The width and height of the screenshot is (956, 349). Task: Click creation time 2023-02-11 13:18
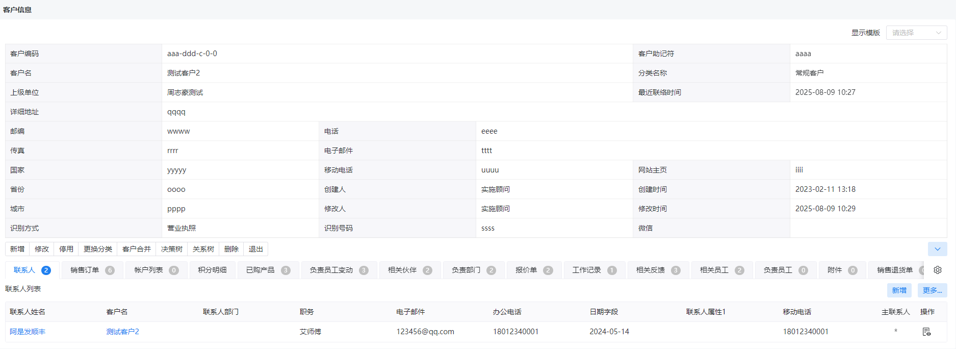coord(825,189)
